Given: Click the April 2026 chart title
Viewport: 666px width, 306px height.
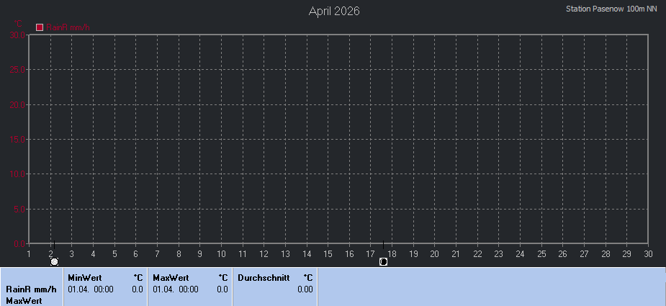Looking at the screenshot, I should pos(334,11).
